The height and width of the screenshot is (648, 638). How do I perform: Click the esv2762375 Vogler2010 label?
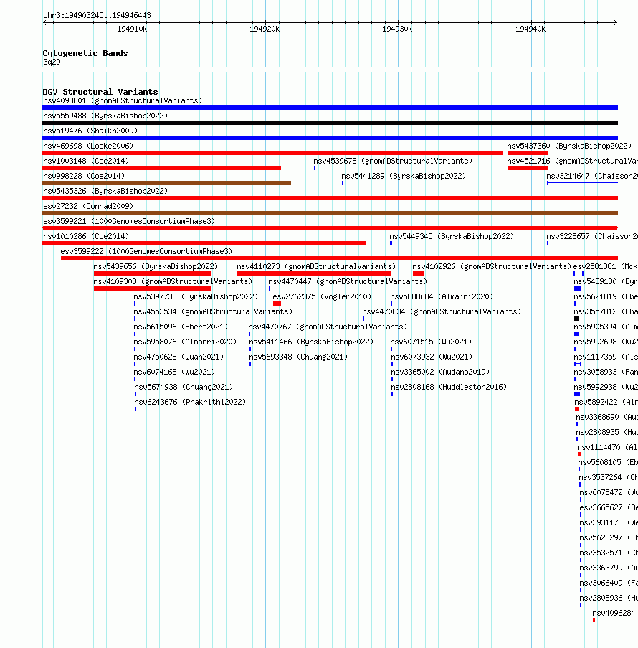[322, 296]
